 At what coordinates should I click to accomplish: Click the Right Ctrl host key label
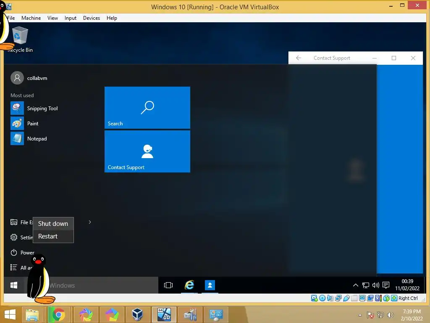pyautogui.click(x=408, y=298)
